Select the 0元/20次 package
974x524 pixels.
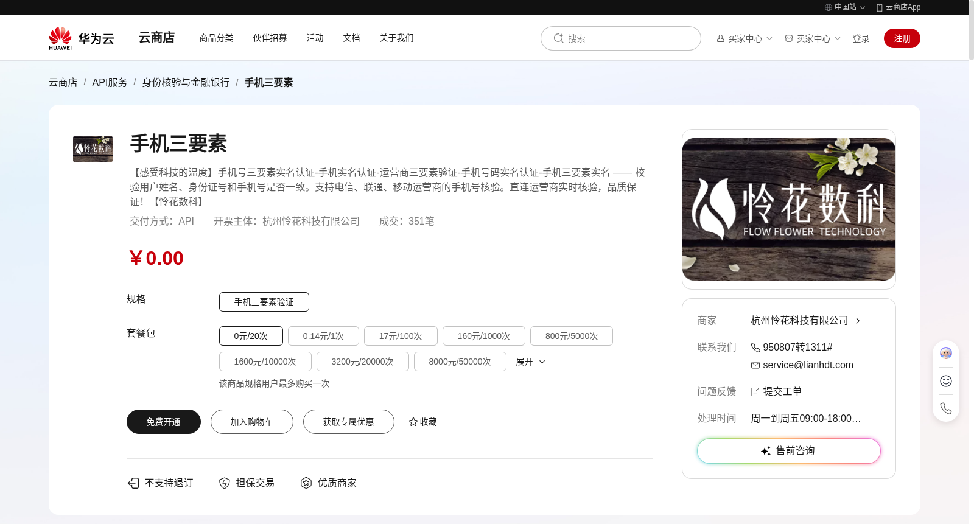[x=251, y=336]
